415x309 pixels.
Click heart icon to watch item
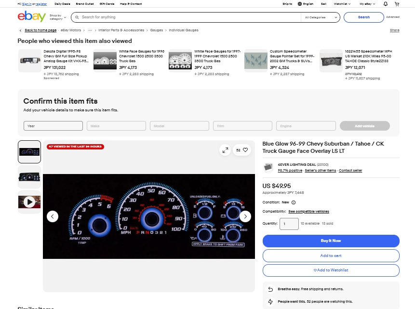245,150
